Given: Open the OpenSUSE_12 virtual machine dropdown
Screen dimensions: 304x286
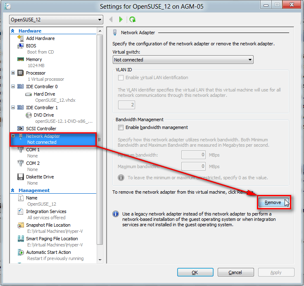Looking at the screenshot, I should [56, 20].
